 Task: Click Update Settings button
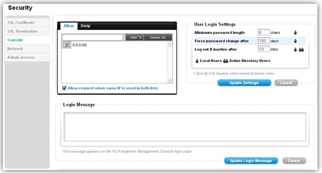pyautogui.click(x=244, y=83)
